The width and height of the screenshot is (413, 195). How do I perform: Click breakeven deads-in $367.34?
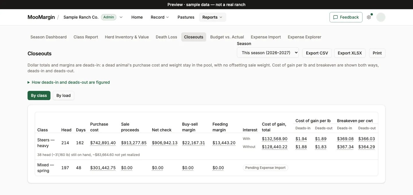click(x=345, y=147)
